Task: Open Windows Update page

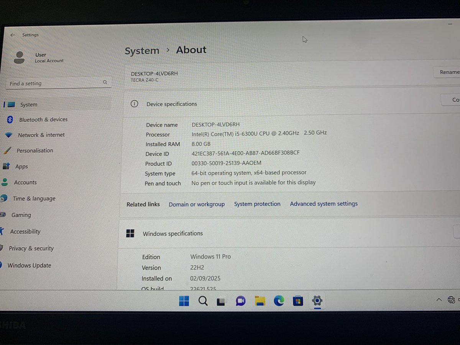Action: [30, 265]
